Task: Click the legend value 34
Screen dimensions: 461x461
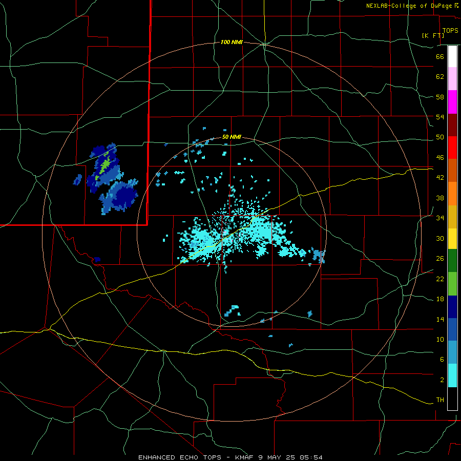Action: (440, 218)
